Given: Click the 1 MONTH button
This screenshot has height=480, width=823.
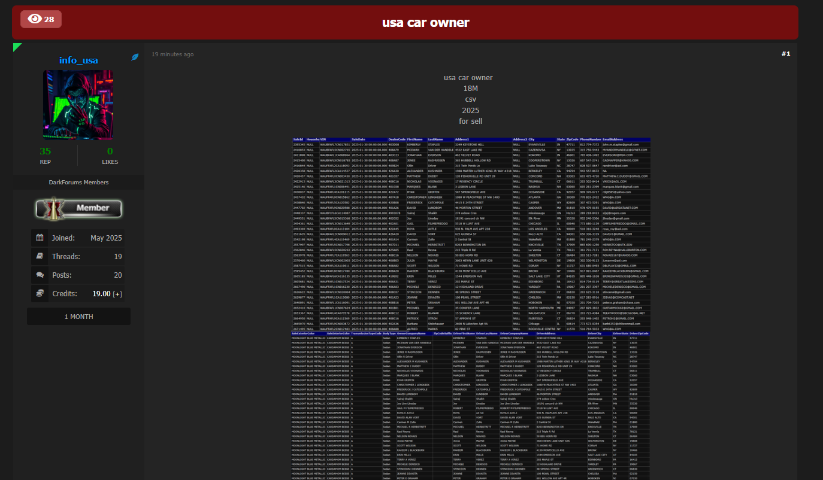Looking at the screenshot, I should pyautogui.click(x=78, y=317).
